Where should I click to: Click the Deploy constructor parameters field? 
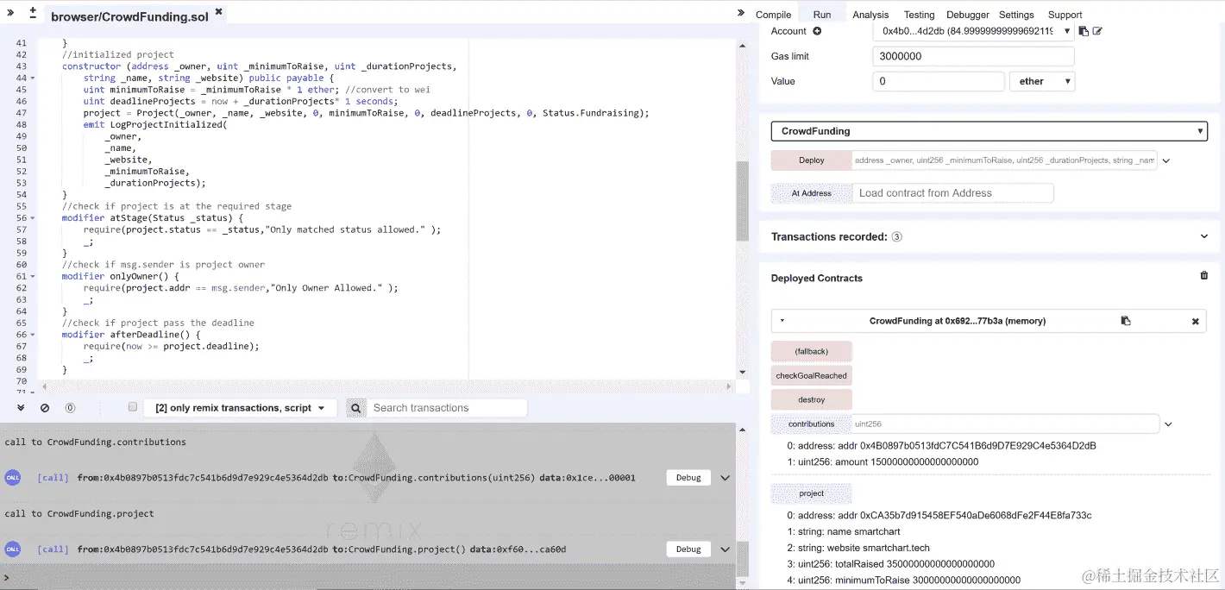pyautogui.click(x=1004, y=160)
